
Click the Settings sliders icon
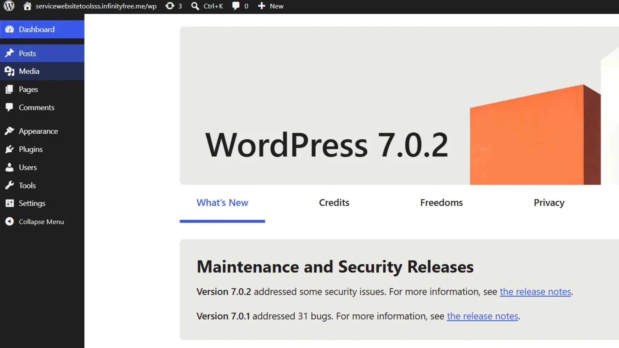(9, 203)
